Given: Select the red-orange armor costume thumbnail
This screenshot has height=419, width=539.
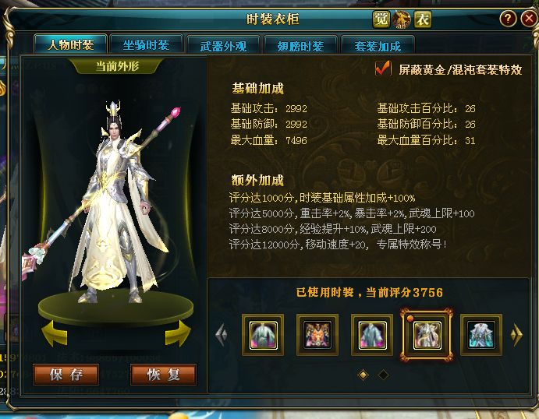Looking at the screenshot, I should pos(317,335).
